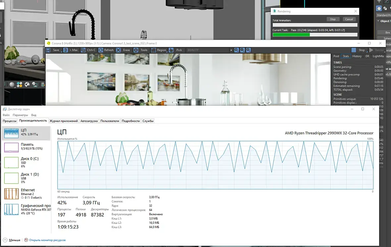Select Диск 0 (C:) in performance sidebar
Image resolution: width=391 pixels, height=247 pixels.
click(27, 162)
